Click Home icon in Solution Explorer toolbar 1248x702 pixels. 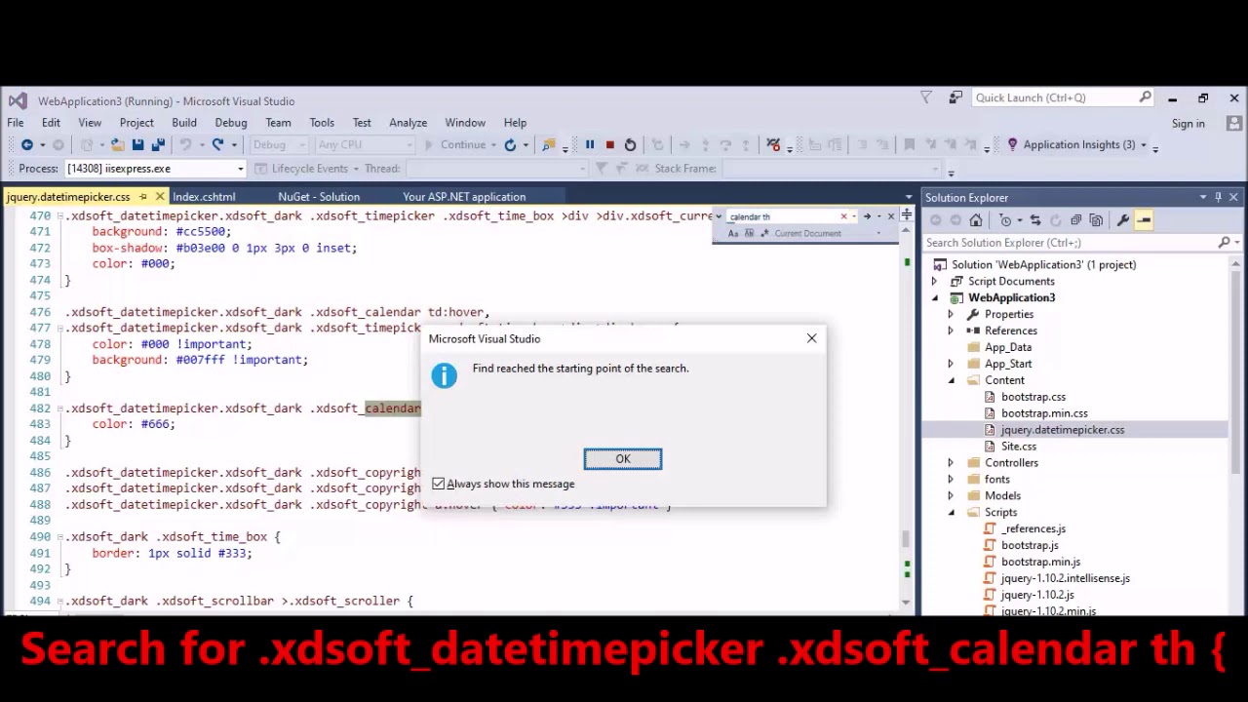(x=976, y=220)
